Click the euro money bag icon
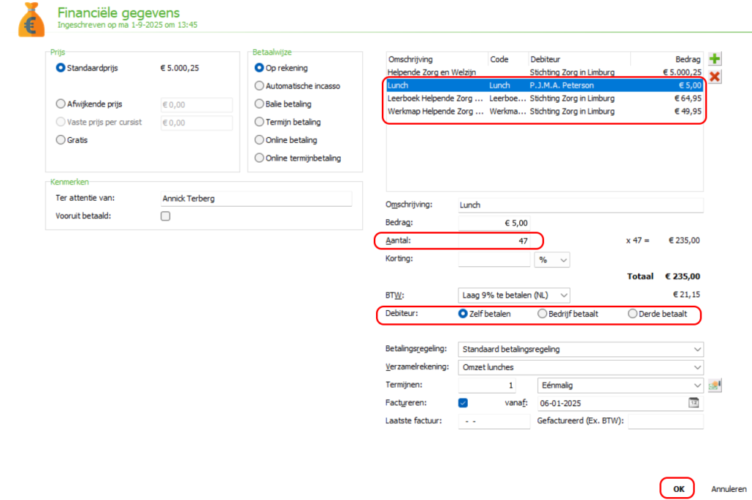 click(x=32, y=20)
